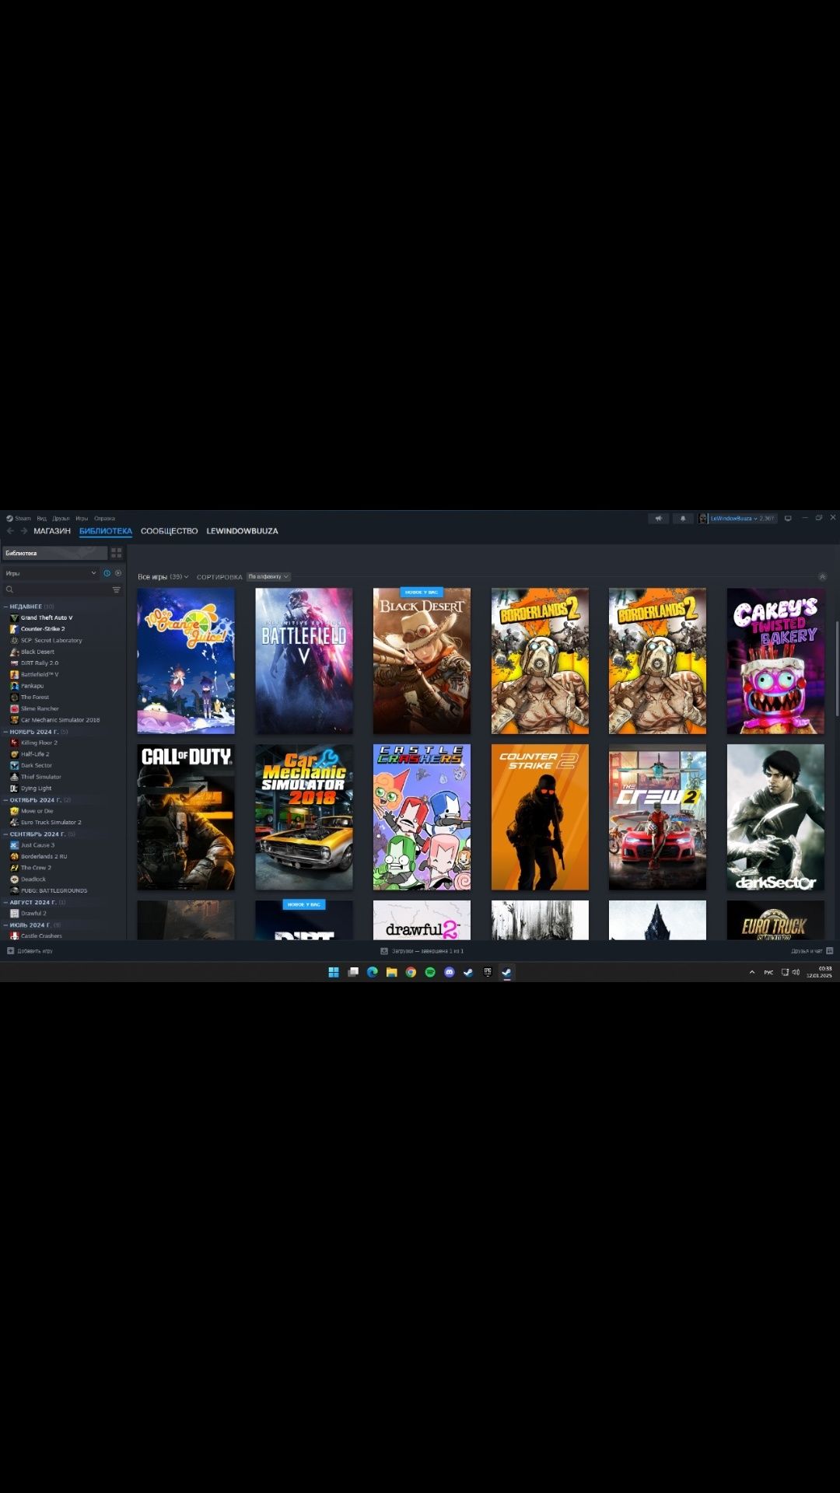This screenshot has height=1493, width=840.
Task: Click the add game plus icon
Action: point(10,951)
